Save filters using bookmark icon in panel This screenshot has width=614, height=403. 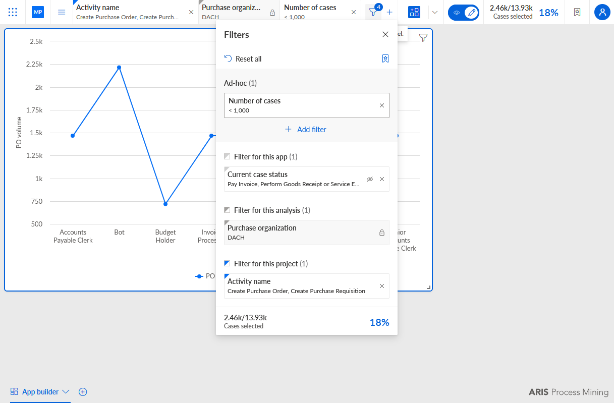click(x=385, y=59)
